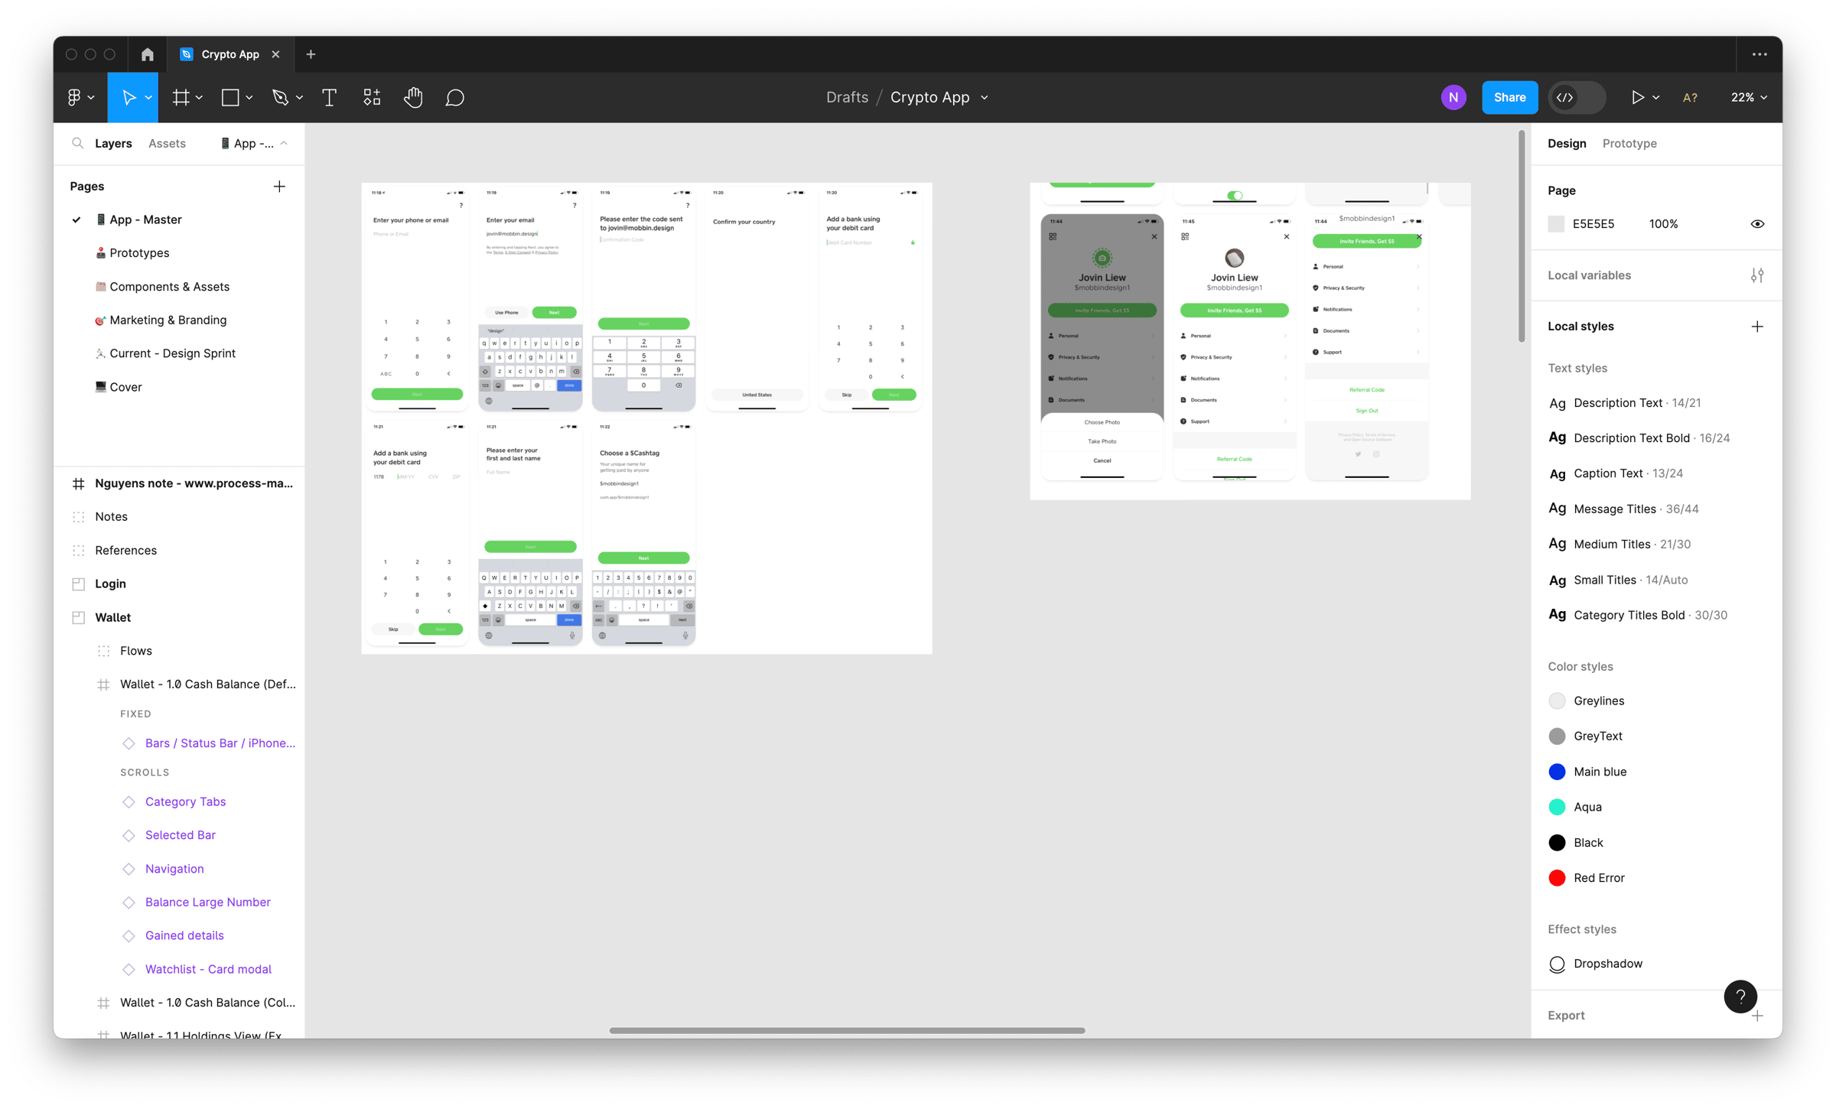Expand the Pen tool options dropdown

[x=299, y=98]
